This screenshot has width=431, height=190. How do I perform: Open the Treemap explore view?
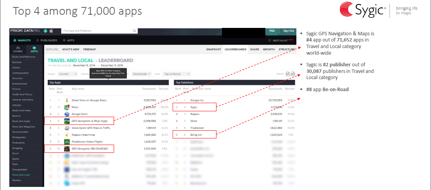click(89, 49)
